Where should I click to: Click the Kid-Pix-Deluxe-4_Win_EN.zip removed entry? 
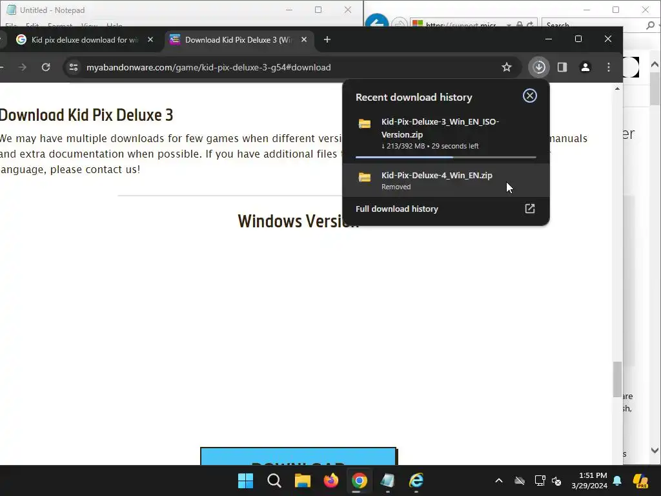[446, 180]
